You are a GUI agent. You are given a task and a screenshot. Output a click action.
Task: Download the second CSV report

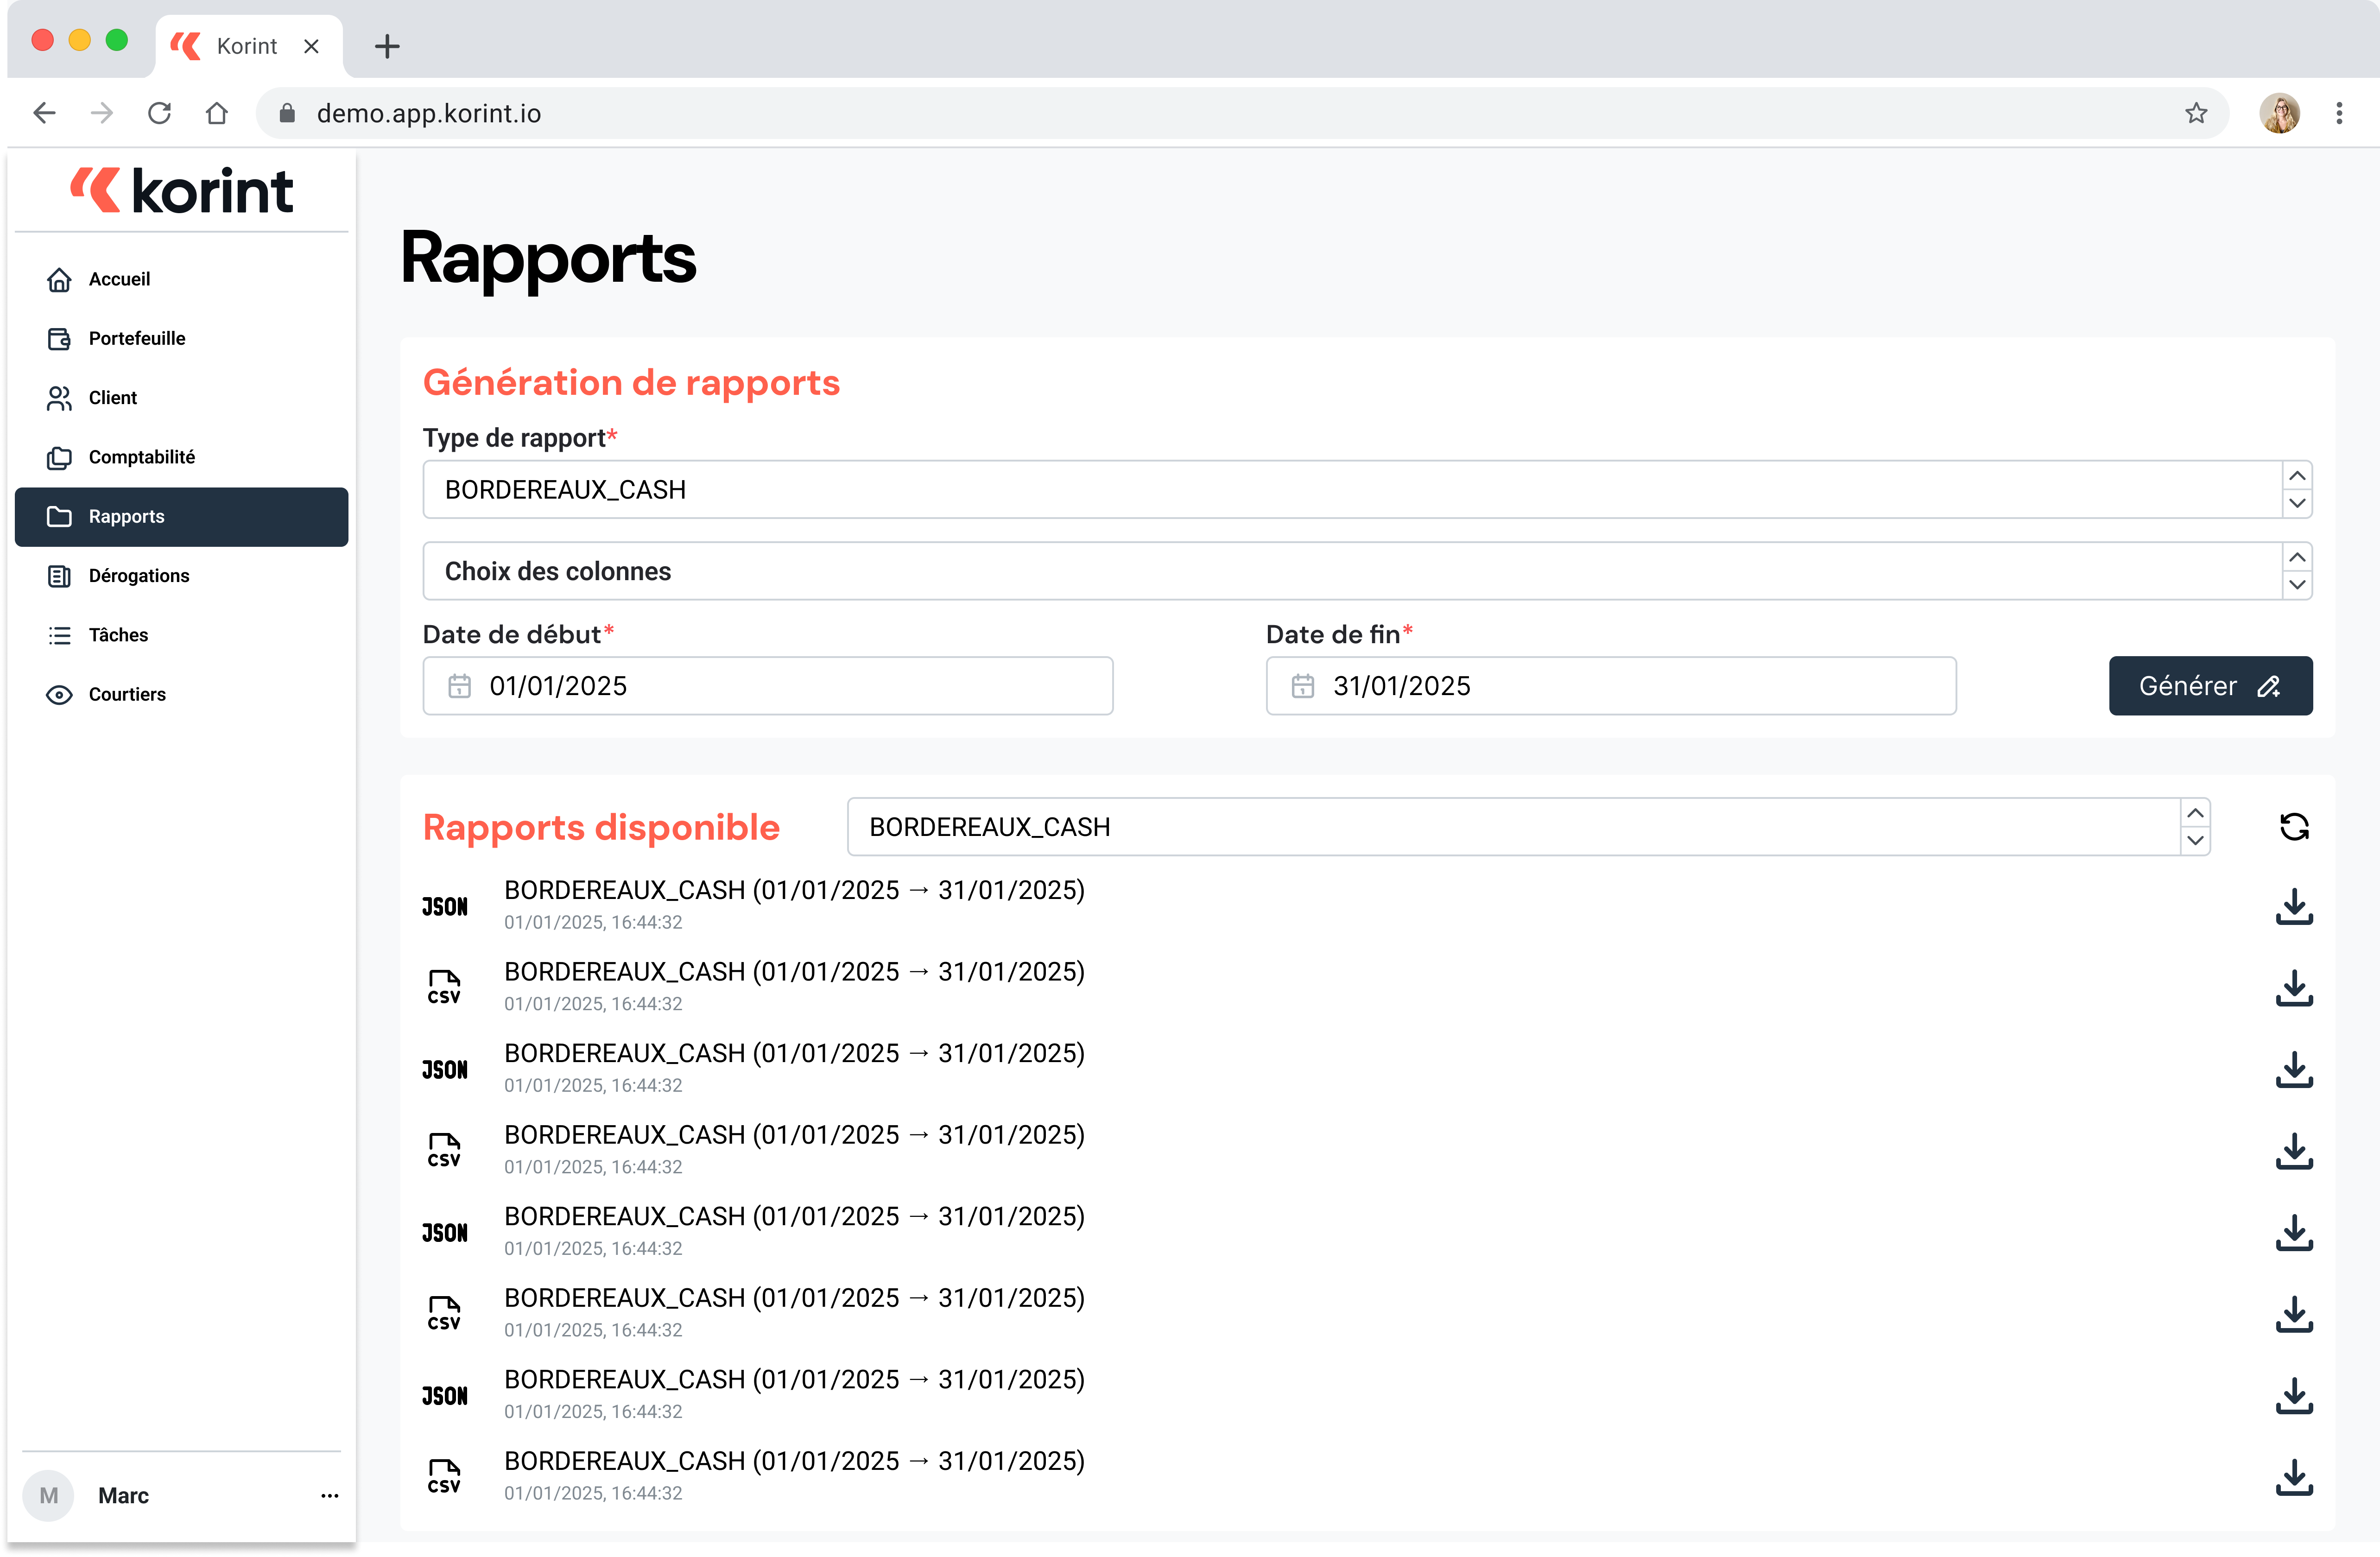[2293, 1151]
